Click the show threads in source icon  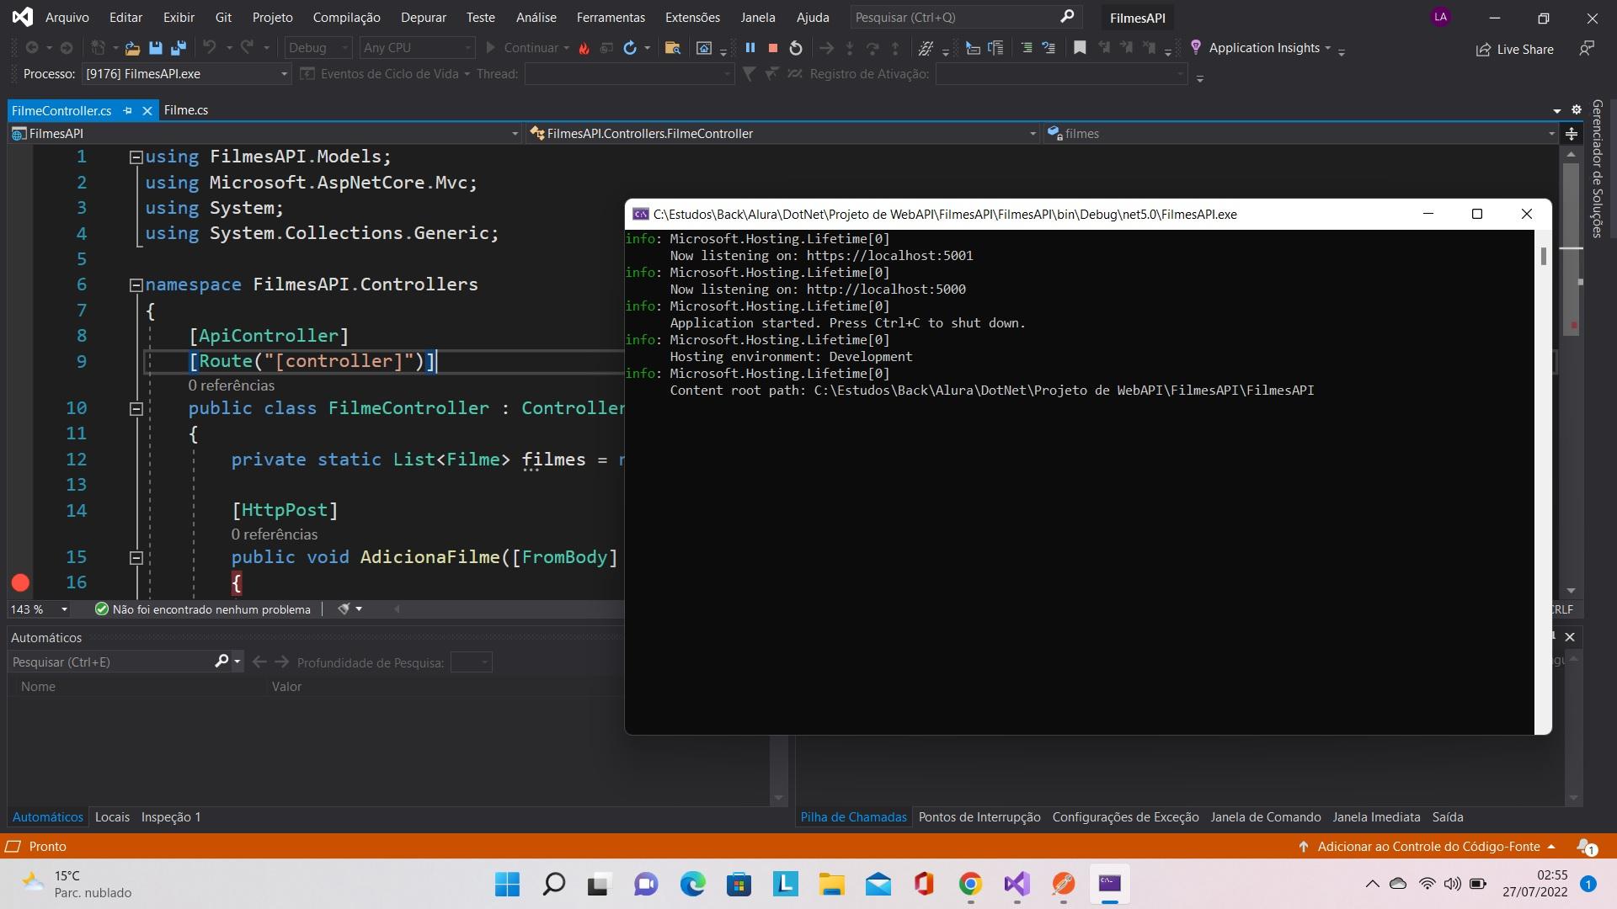[926, 48]
